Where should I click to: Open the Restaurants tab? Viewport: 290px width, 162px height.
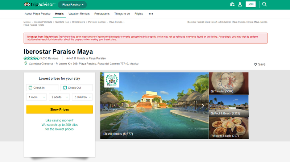(102, 14)
